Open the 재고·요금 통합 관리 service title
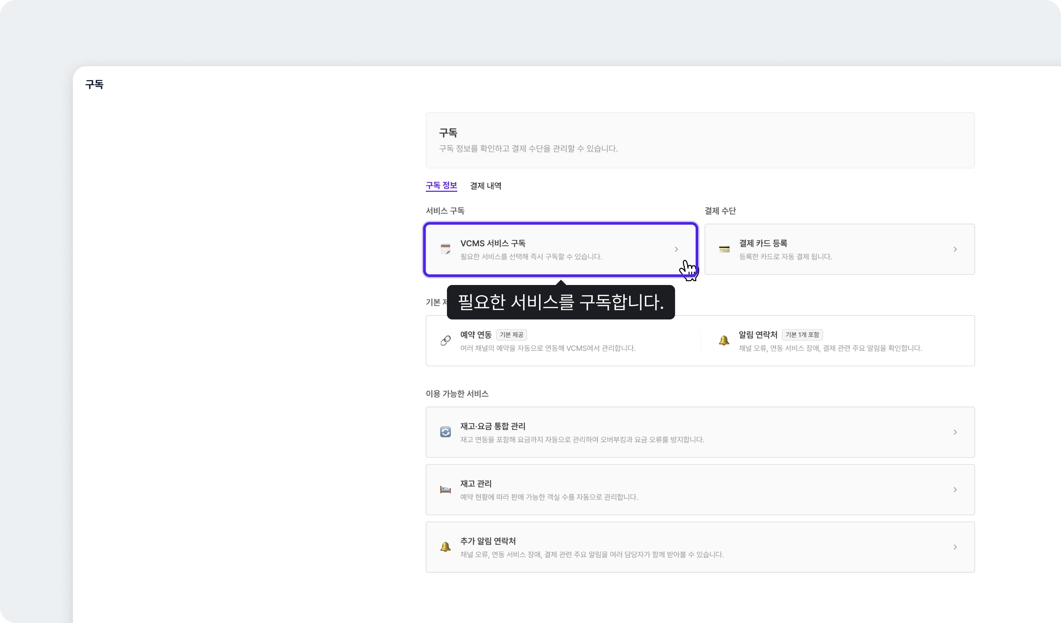The image size is (1061, 623). (493, 426)
